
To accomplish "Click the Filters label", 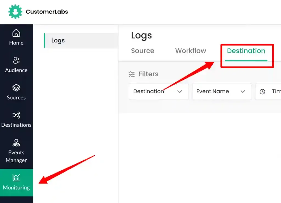I will coord(148,74).
